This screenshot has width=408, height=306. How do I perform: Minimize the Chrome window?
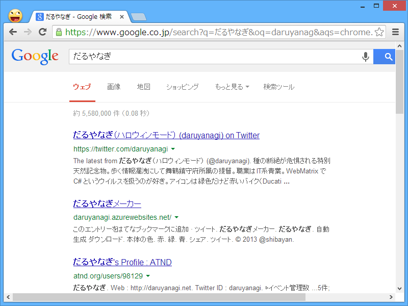click(x=363, y=6)
